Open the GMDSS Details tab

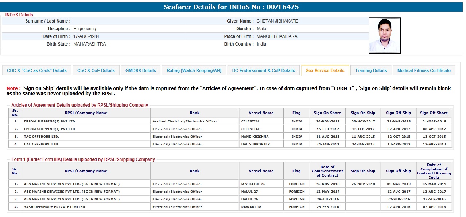140,71
